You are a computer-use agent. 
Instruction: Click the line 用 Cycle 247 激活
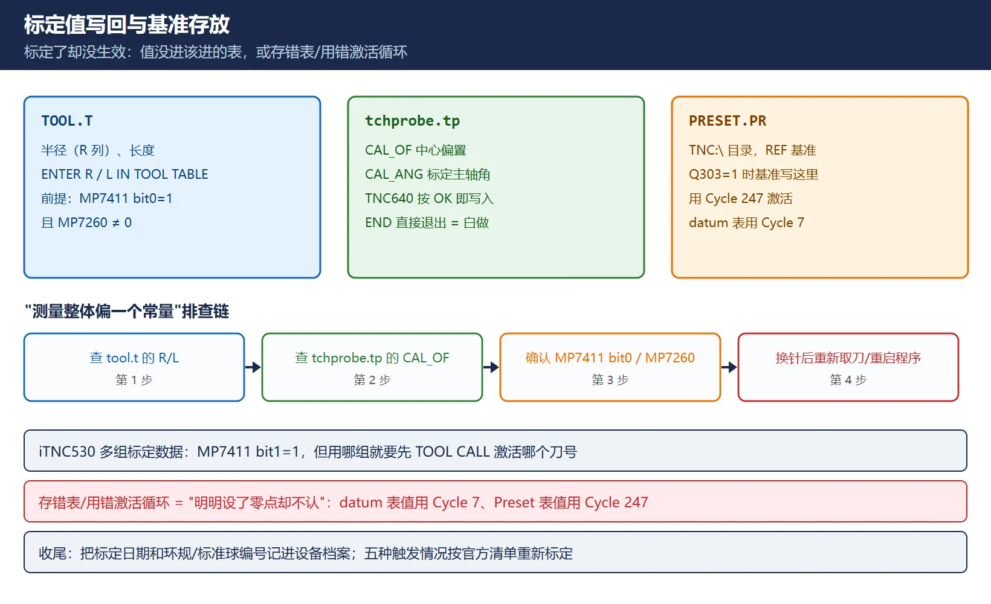click(741, 199)
